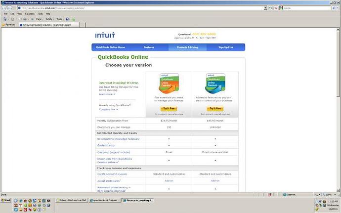Click the Essentials Add-on link for credit cards
This screenshot has width=341, height=213.
(x=169, y=181)
